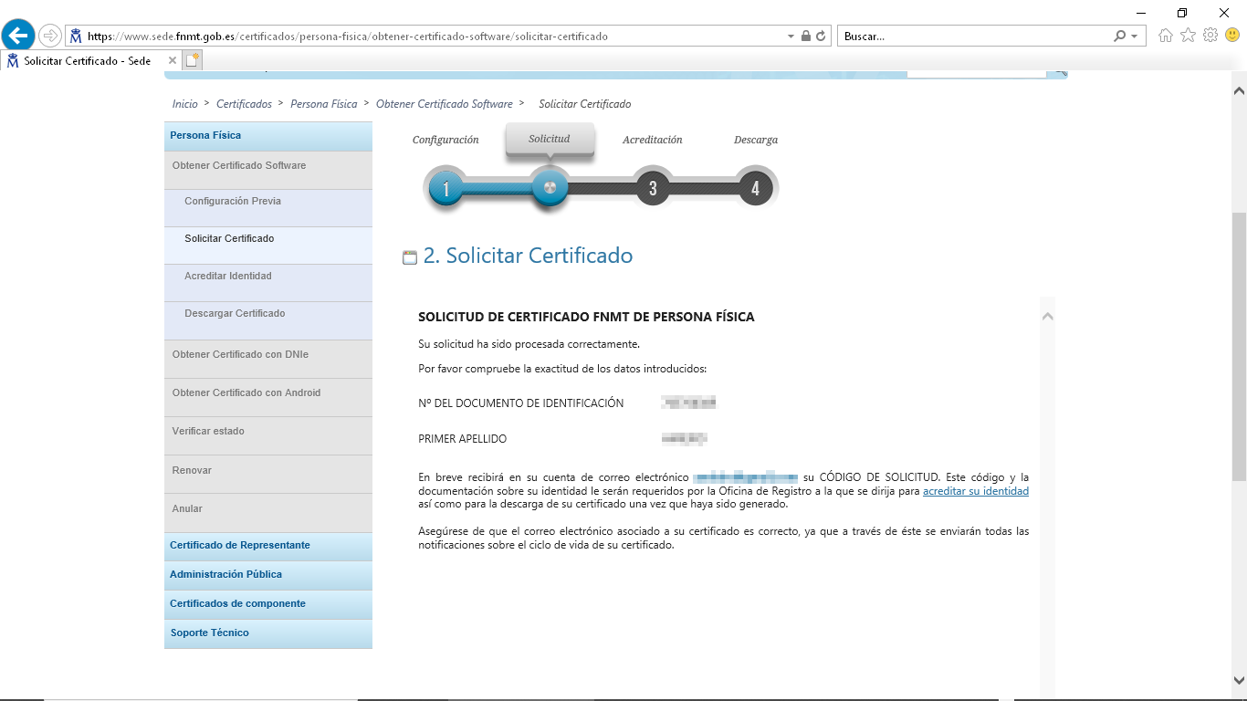Click the blurred primer apellido value
The image size is (1247, 701).
[685, 439]
